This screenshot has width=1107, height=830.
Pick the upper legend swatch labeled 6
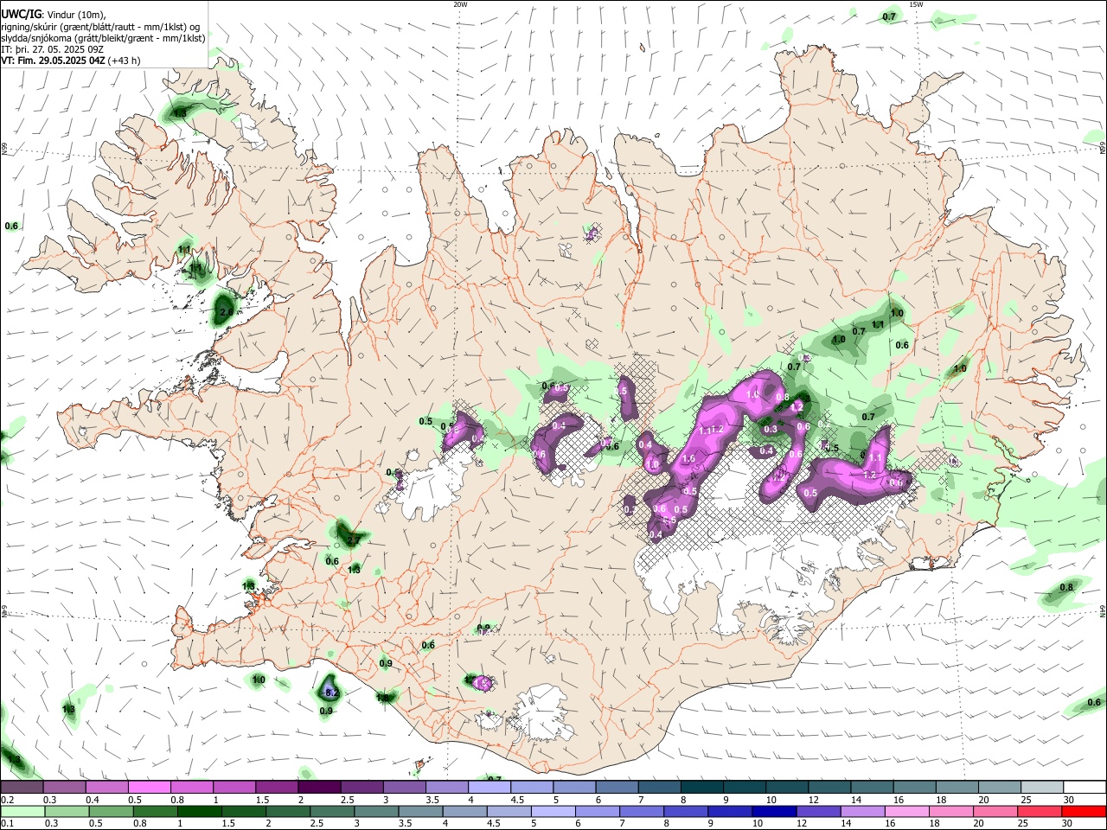(x=617, y=787)
